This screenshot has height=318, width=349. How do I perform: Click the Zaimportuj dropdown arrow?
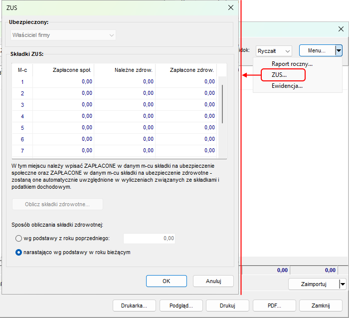(x=342, y=284)
